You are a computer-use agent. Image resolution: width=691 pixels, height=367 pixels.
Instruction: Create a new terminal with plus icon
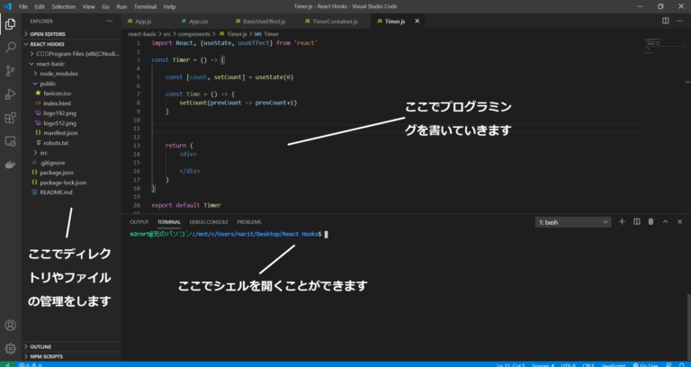point(622,221)
